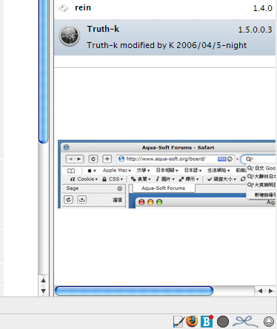Viewport: 277px width, 329px height.
Task: Click the notepad and pen status icon
Action: click(178, 322)
